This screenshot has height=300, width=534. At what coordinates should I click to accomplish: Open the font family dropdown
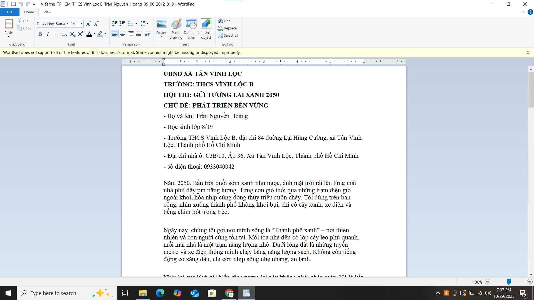point(67,24)
